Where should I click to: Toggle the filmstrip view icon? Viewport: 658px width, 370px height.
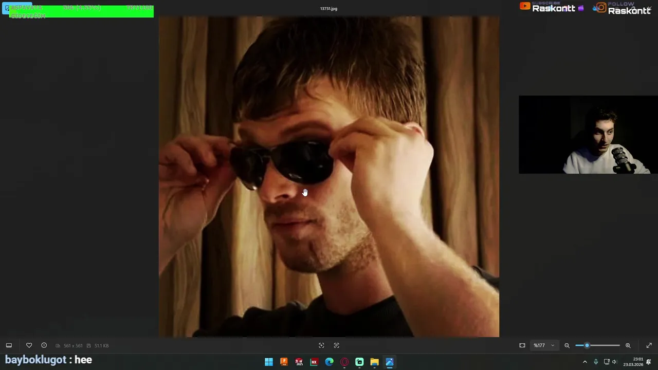(x=9, y=345)
